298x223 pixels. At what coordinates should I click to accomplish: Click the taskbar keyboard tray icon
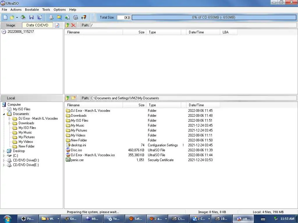(263, 219)
